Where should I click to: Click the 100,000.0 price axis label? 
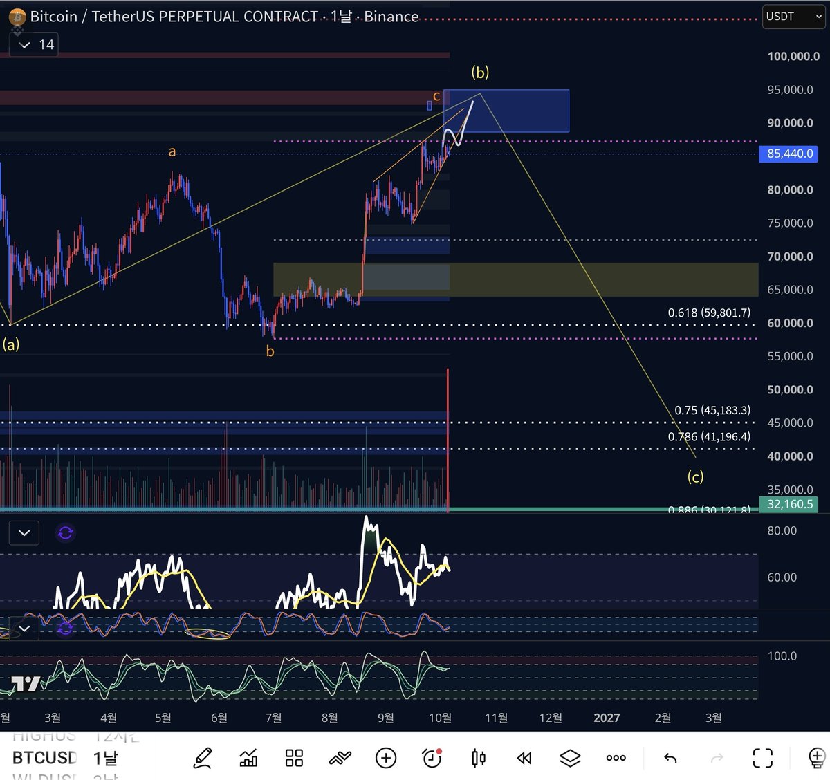(x=793, y=57)
